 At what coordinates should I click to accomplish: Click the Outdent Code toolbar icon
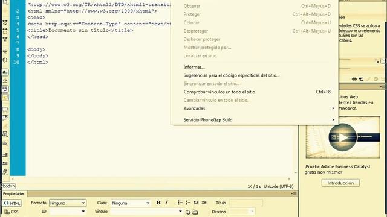pos(5,163)
